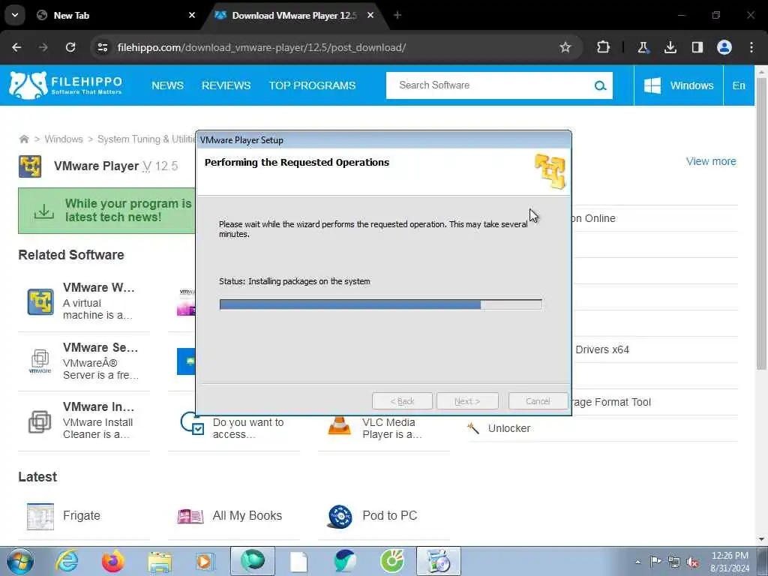The image size is (768, 576).
Task: Launch Internet Explorer from taskbar
Action: [67, 561]
